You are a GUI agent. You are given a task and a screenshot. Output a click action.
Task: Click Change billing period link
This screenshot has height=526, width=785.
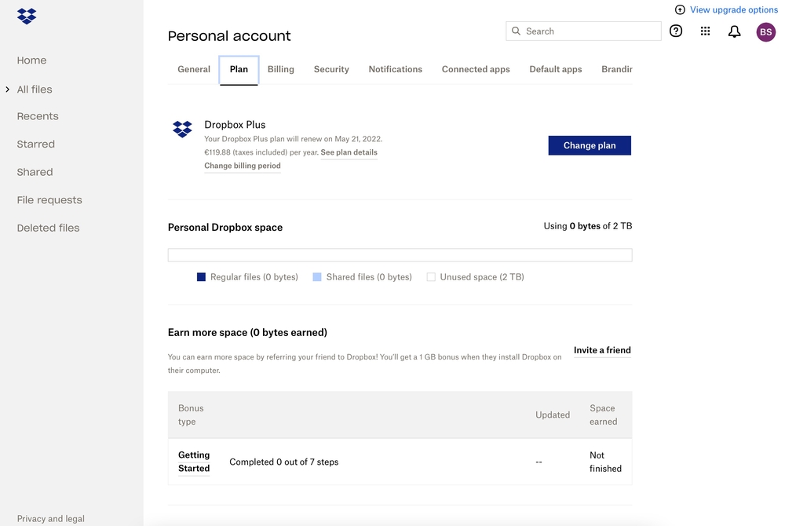click(x=242, y=166)
